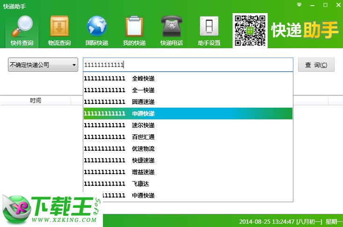Open 我的快递 clipboard icon

tap(134, 27)
